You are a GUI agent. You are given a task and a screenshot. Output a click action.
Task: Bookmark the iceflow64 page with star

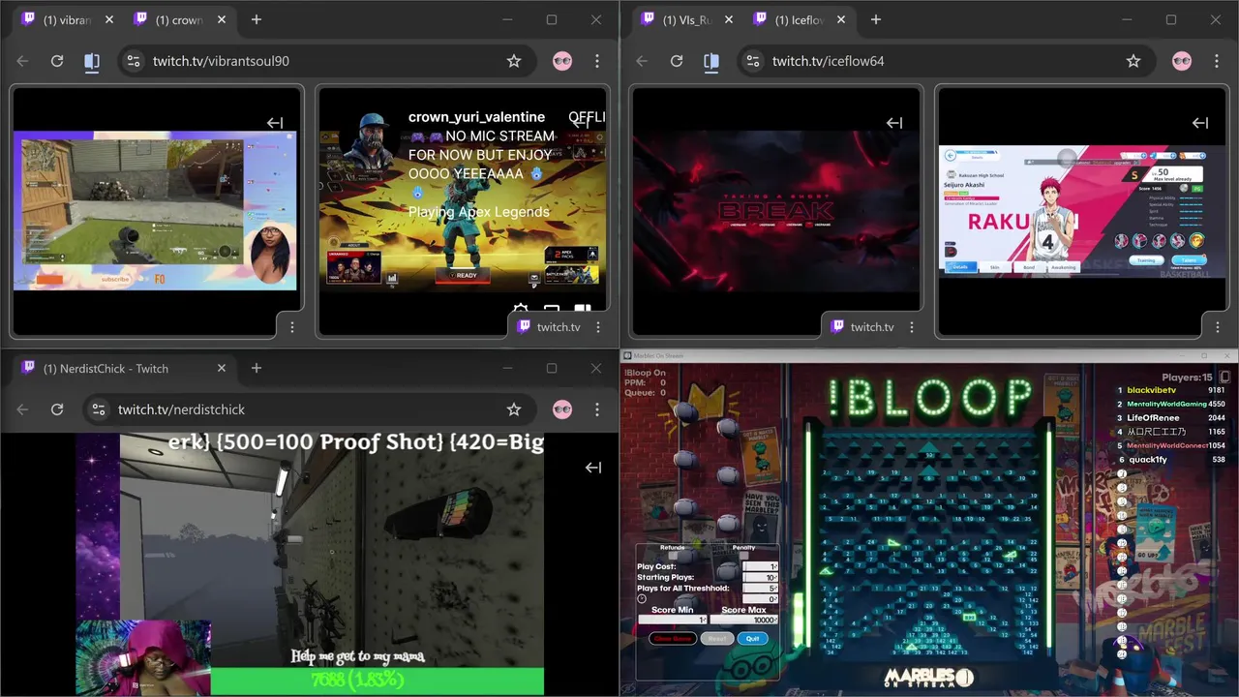coord(1133,61)
